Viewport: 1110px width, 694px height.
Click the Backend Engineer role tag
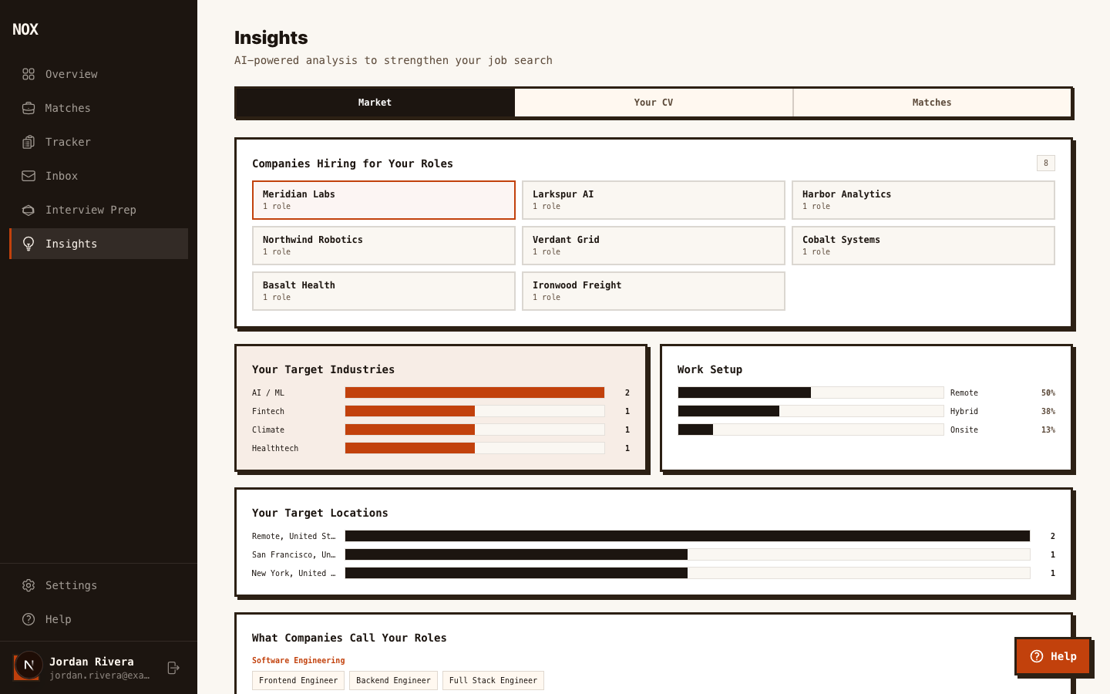click(x=393, y=680)
